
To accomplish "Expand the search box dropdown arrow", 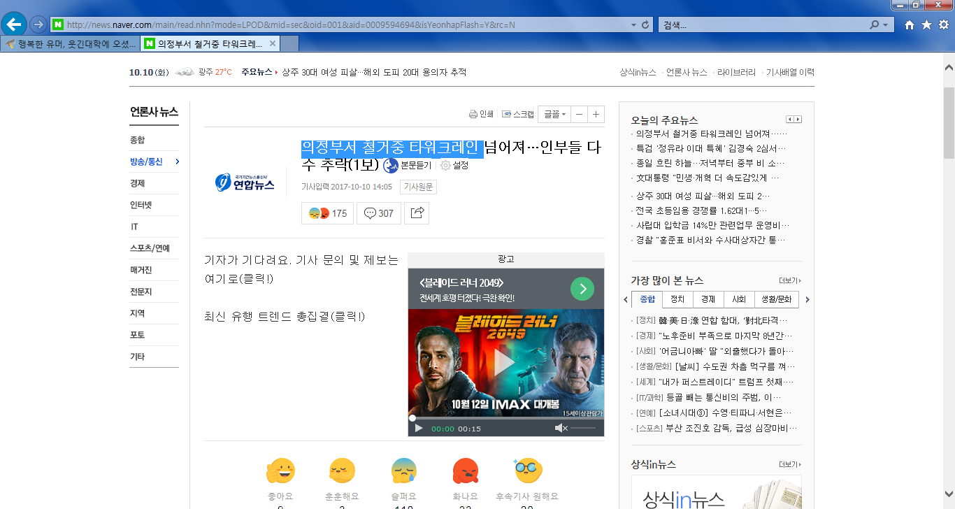I will coord(886,24).
